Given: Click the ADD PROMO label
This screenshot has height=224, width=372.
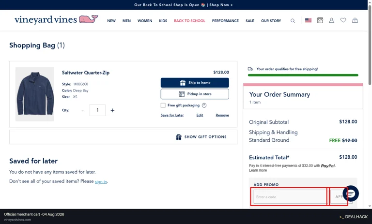Looking at the screenshot, I should (266, 185).
